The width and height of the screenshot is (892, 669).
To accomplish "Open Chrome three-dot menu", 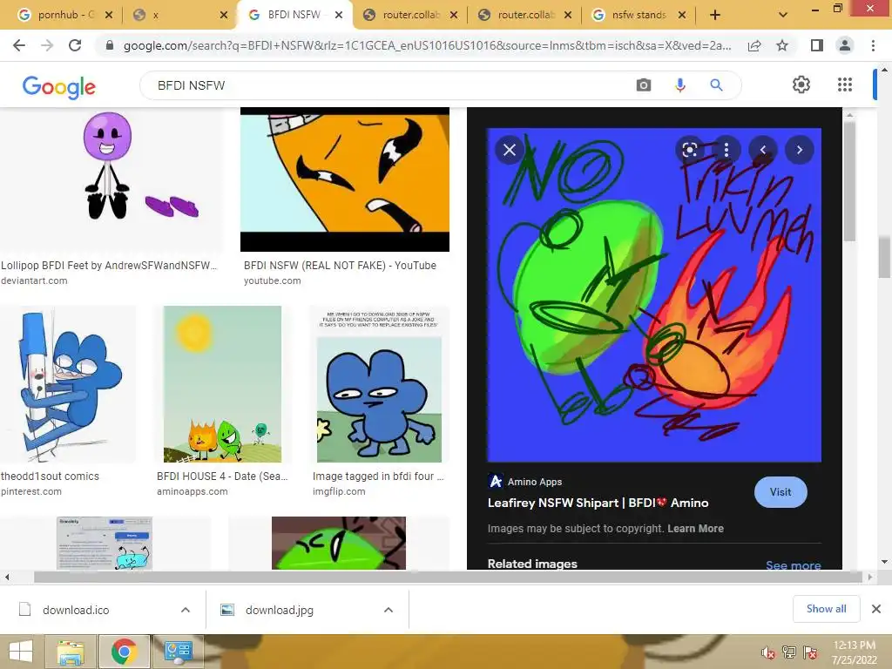I will click(x=873, y=45).
